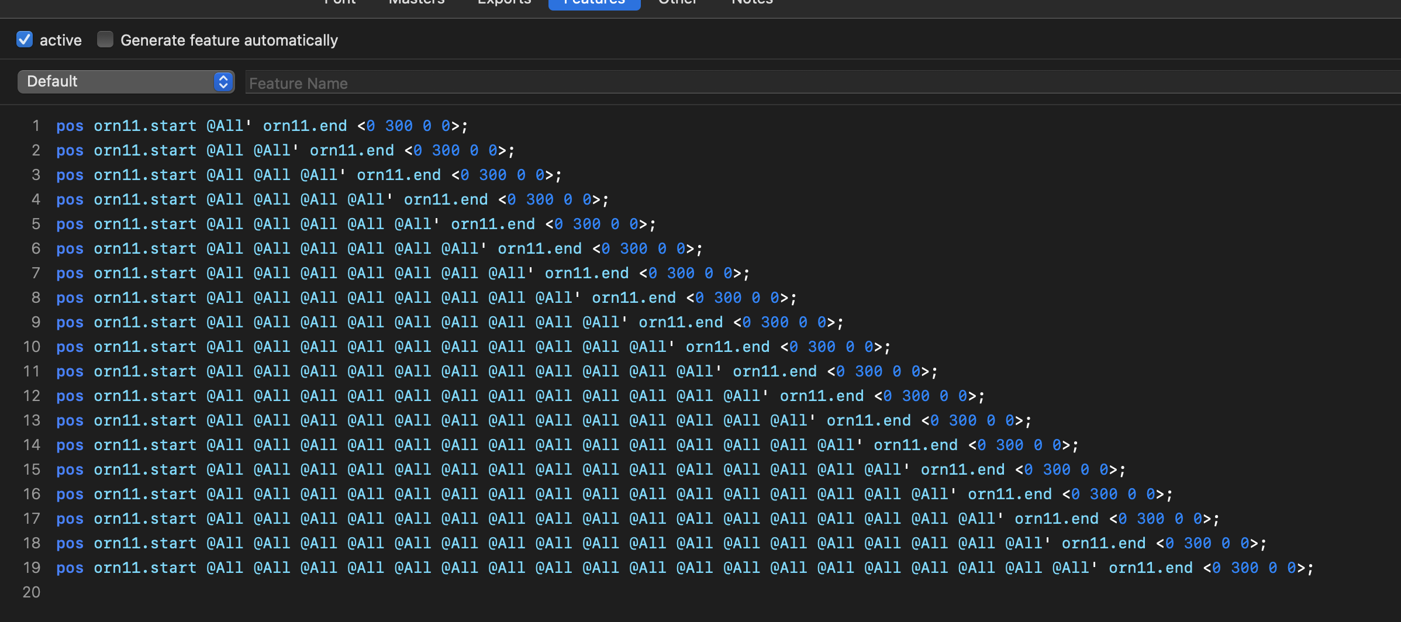Click line number 10 in the gutter
1401x622 pixels.
pyautogui.click(x=32, y=347)
